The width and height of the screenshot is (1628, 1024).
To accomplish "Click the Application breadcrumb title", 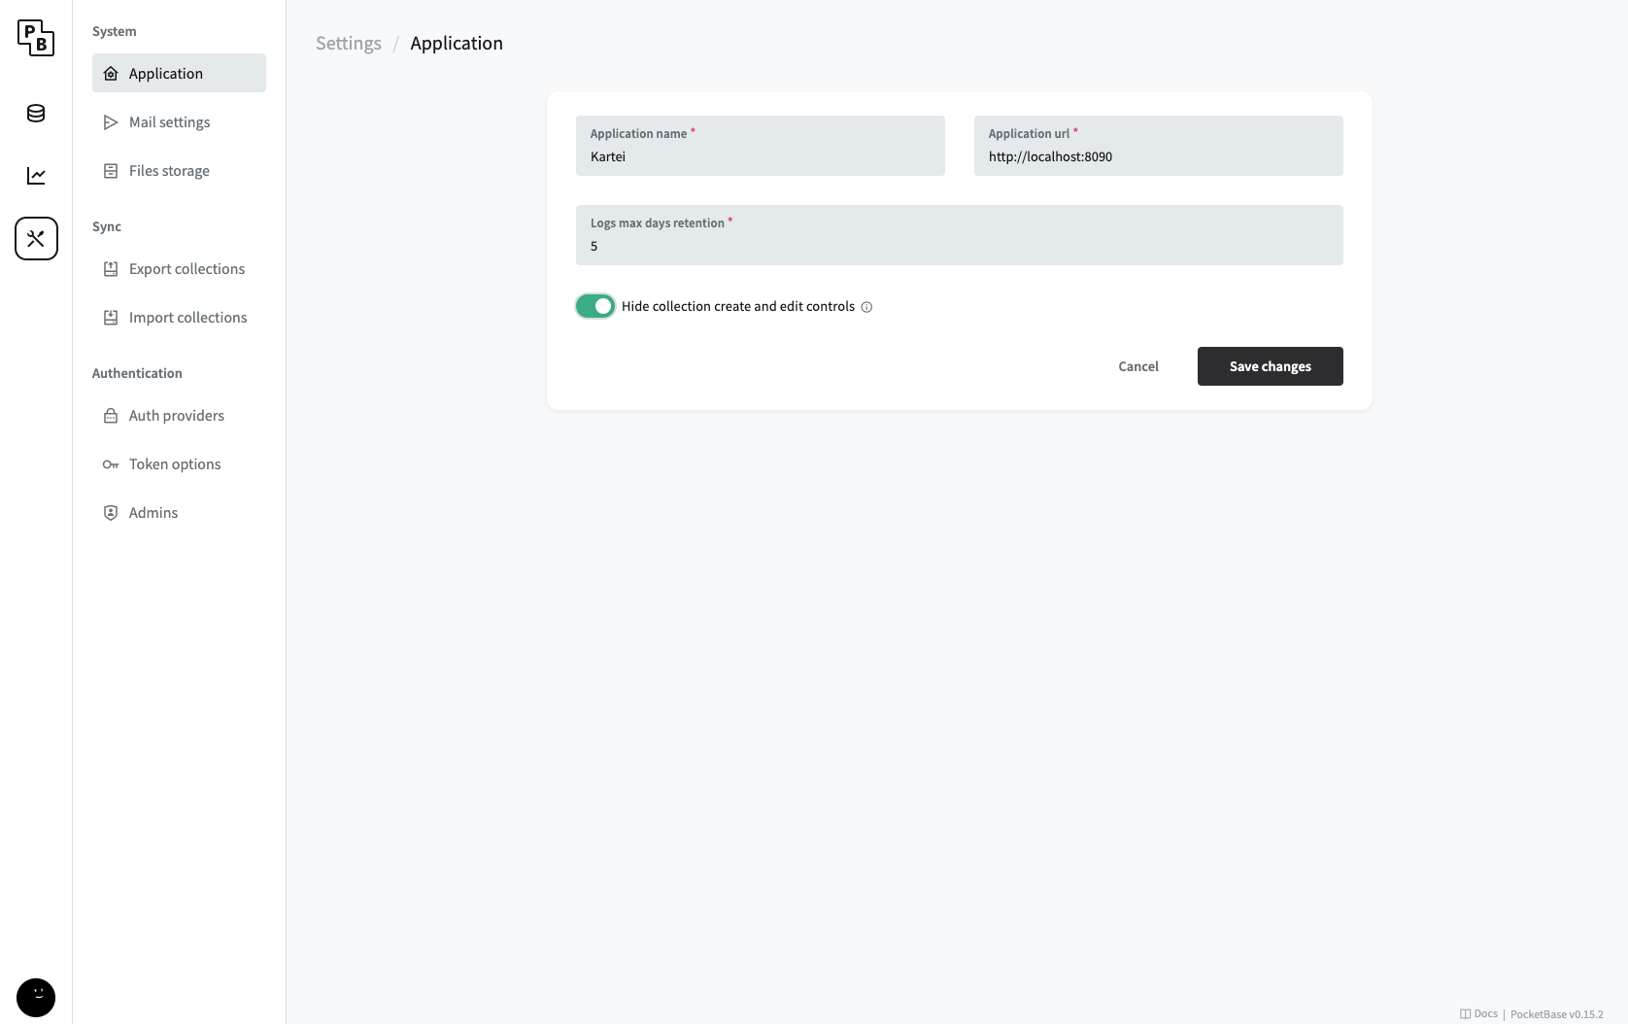I will [x=457, y=43].
